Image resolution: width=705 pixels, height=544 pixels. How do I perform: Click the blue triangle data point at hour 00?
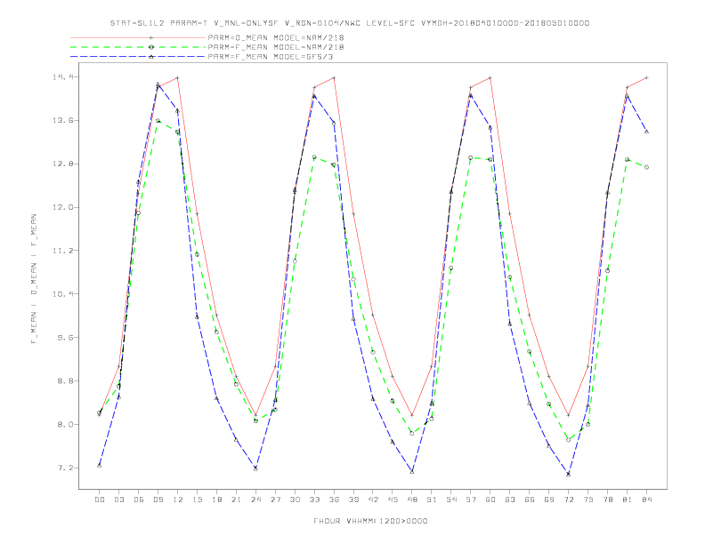pyautogui.click(x=100, y=466)
